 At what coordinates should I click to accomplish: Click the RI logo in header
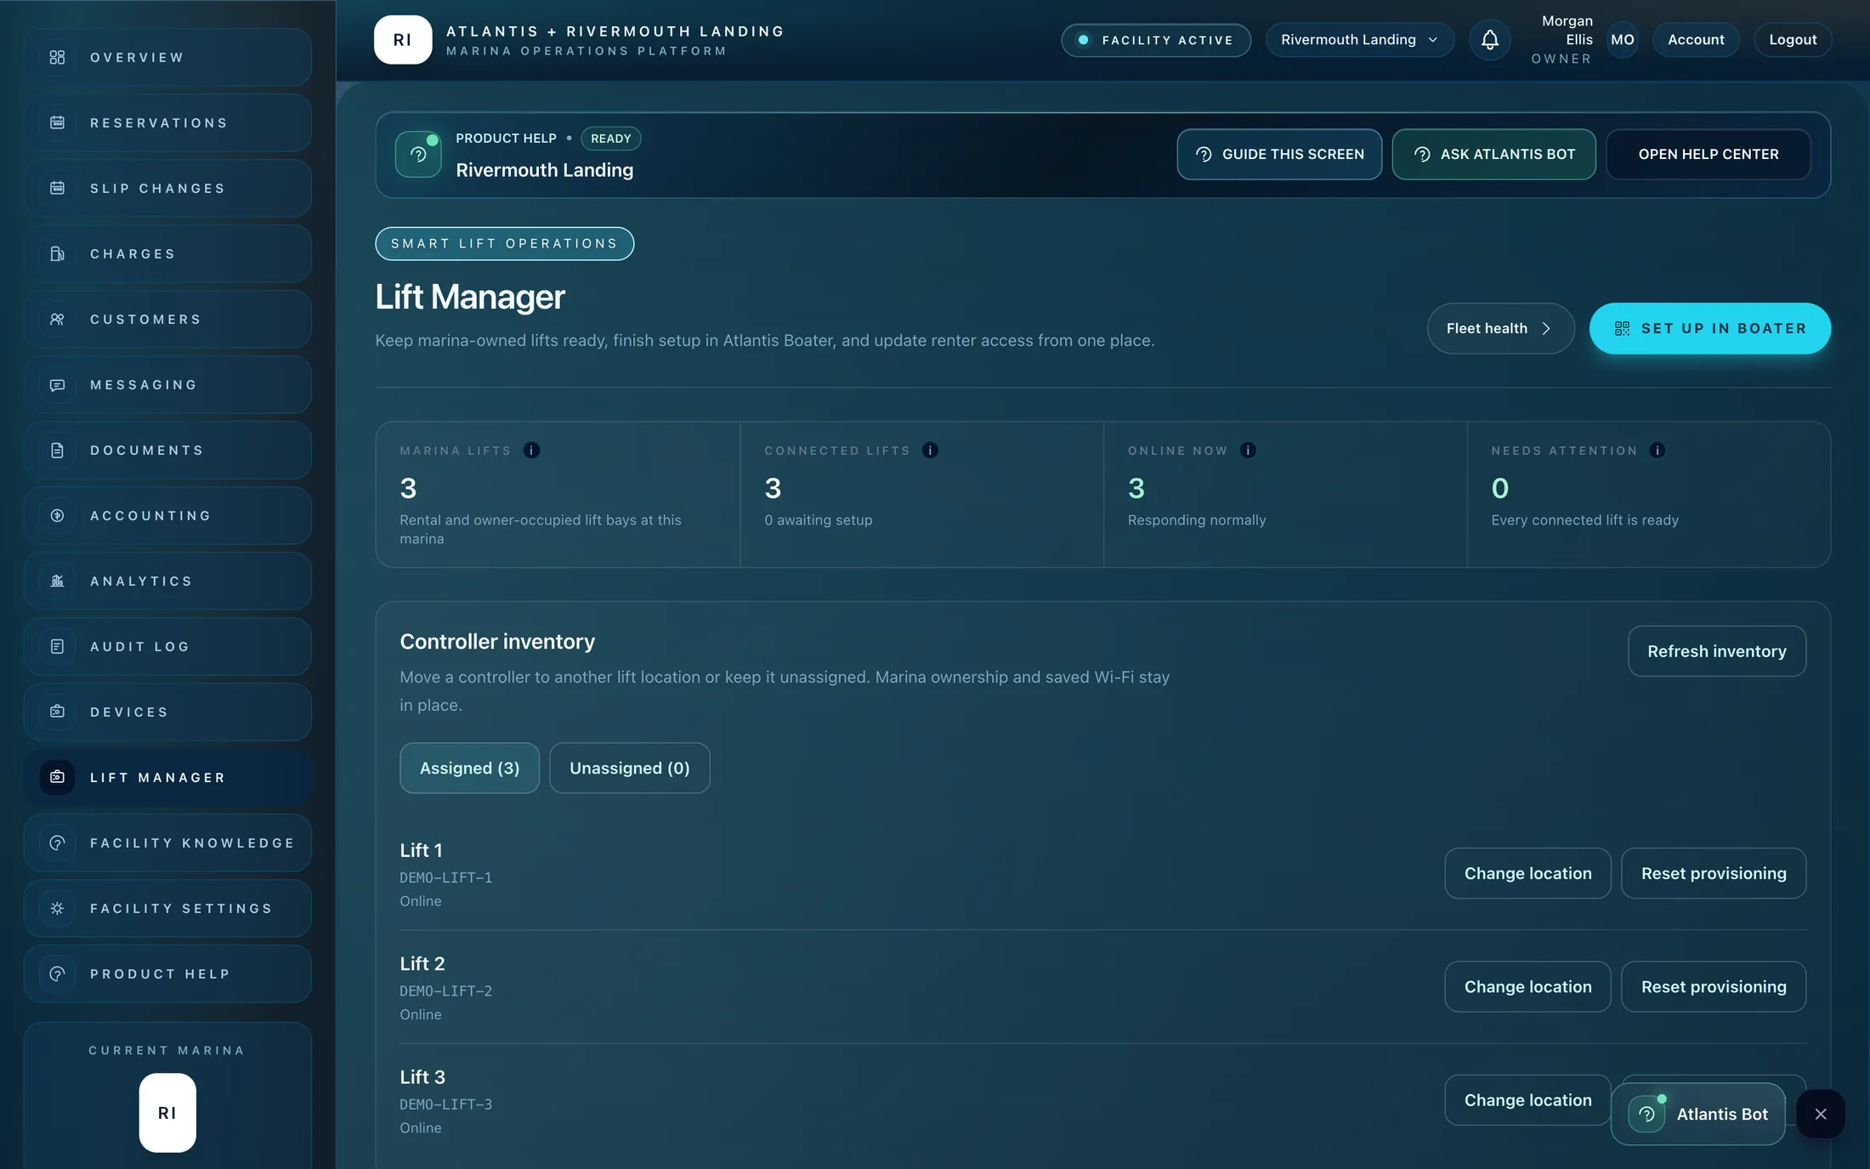point(403,40)
